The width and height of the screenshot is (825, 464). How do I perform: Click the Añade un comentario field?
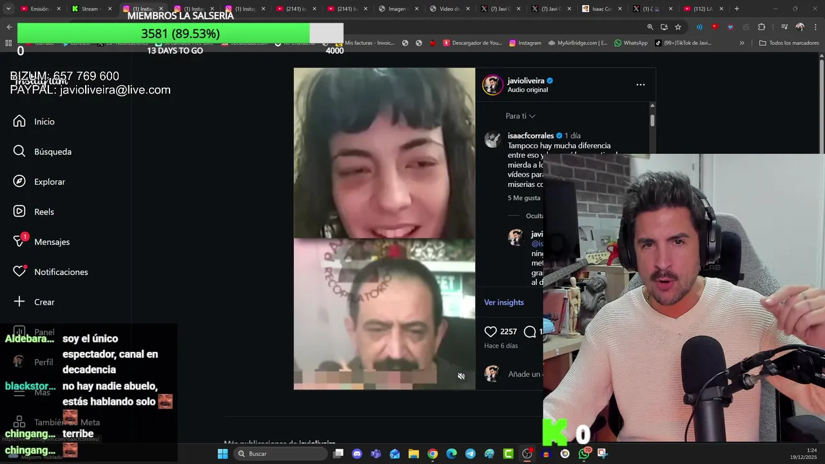coord(524,374)
